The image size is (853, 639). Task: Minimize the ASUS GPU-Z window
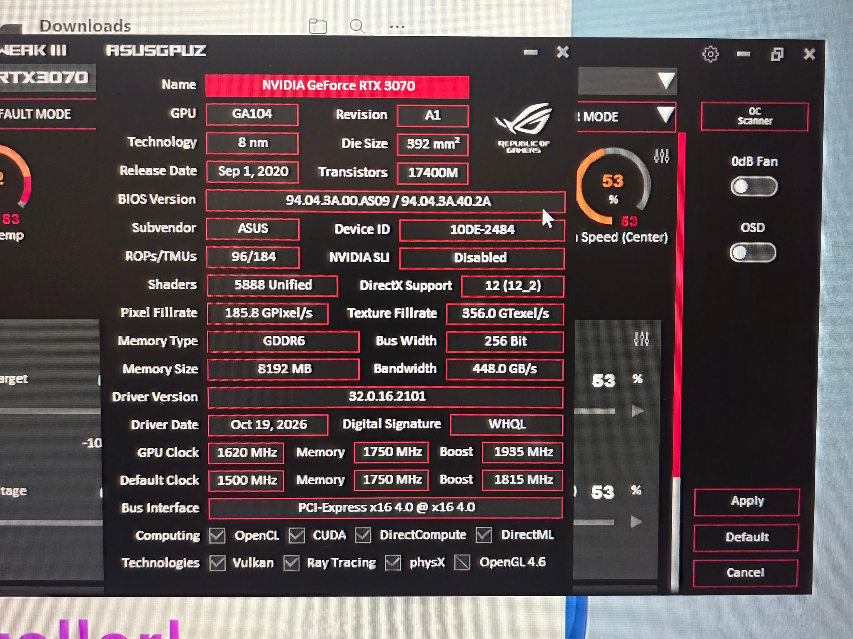(531, 52)
